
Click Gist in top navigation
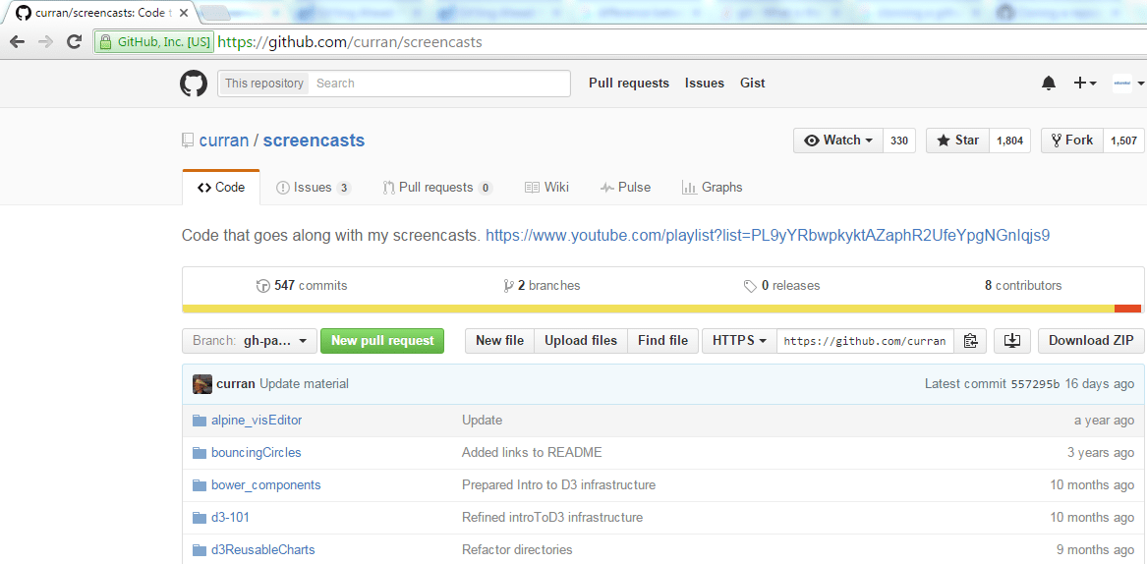coord(753,84)
